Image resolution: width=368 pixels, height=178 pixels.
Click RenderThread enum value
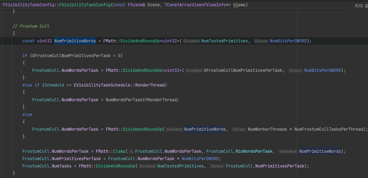click(150, 85)
